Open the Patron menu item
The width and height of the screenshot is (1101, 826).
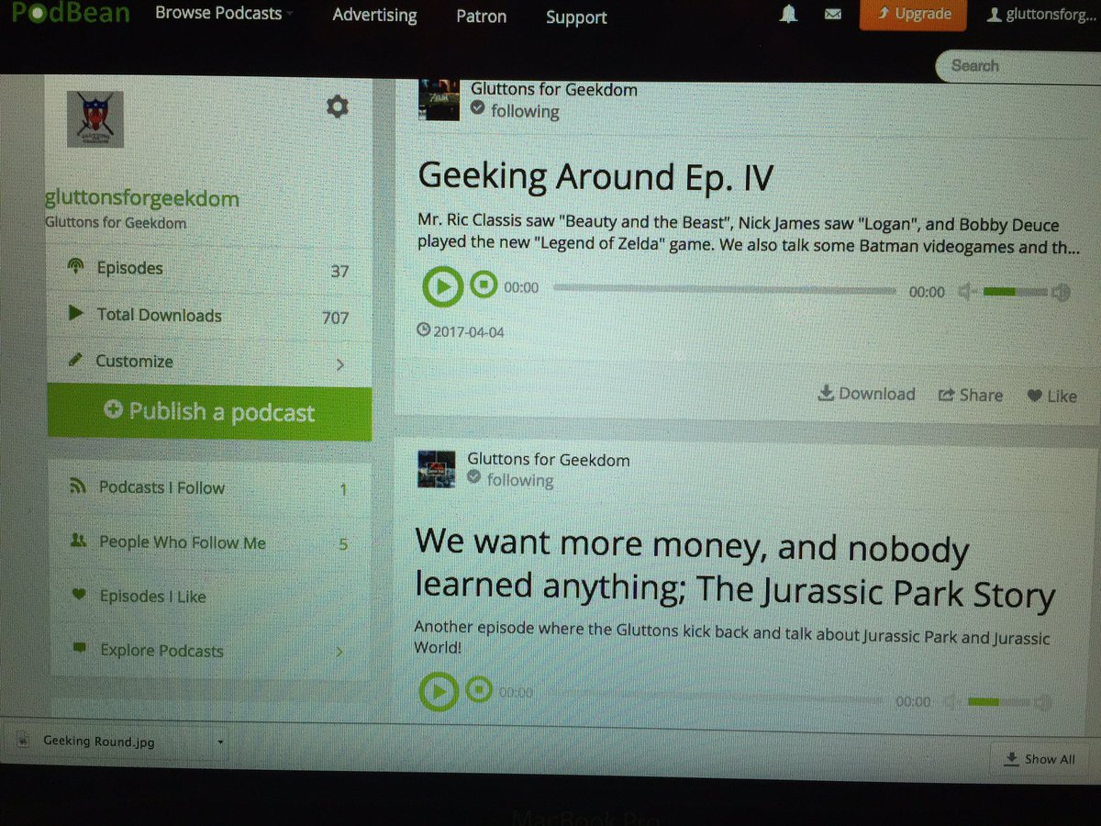coord(482,17)
